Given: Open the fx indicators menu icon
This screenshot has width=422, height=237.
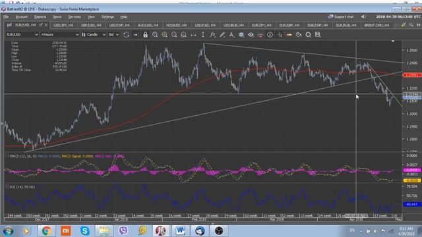Looking at the screenshot, I should point(212,35).
